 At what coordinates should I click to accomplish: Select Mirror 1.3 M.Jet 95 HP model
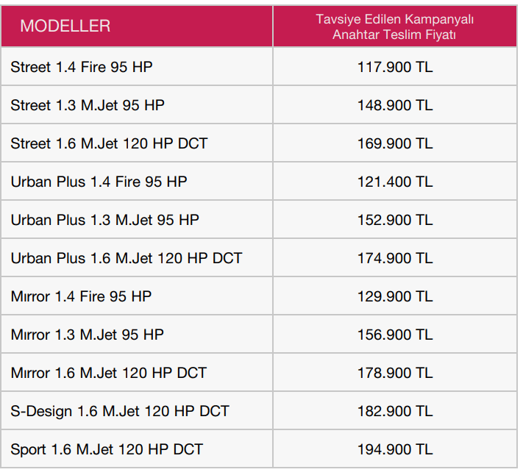(87, 335)
